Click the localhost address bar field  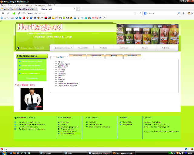79,13
